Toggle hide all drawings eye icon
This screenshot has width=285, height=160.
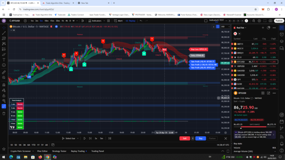(x=4, y=101)
